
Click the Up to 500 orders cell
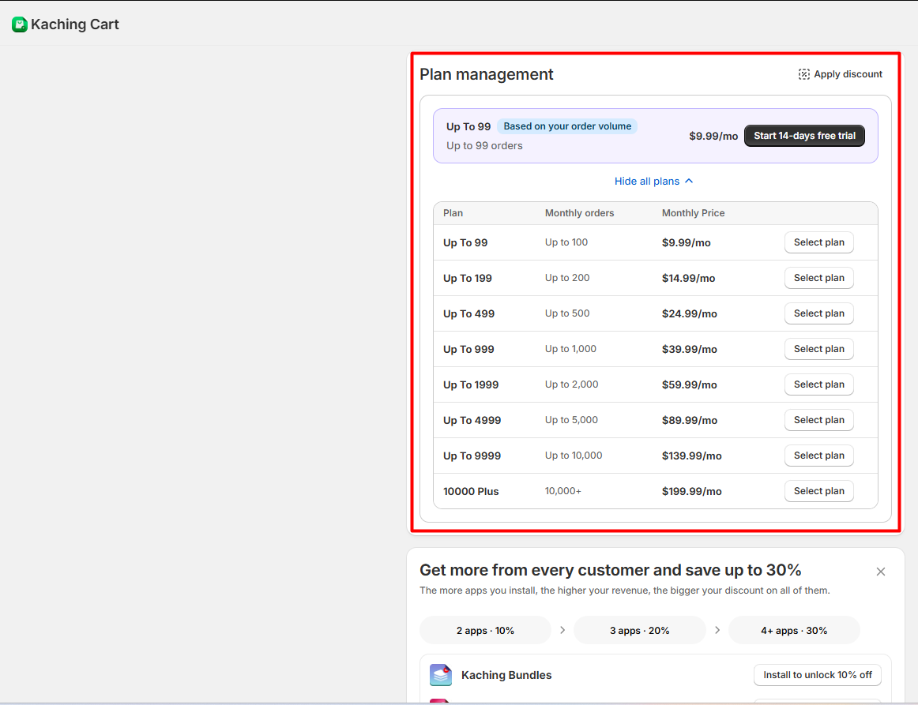coord(567,313)
